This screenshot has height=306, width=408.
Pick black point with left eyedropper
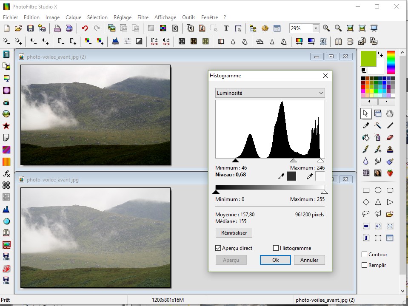(281, 176)
